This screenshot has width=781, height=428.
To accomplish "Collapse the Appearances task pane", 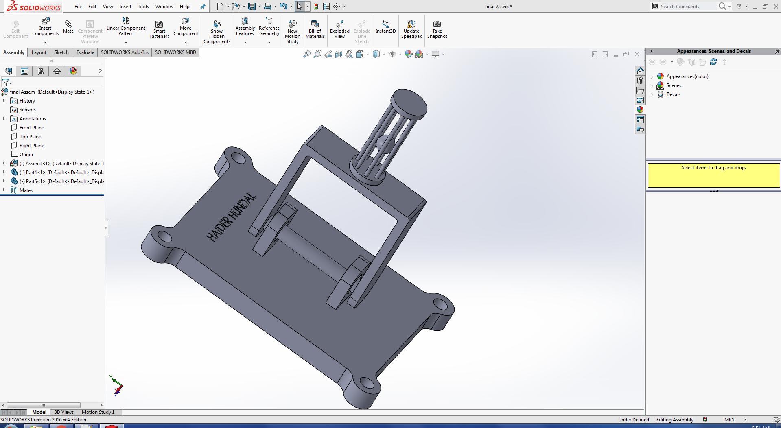I will tap(651, 51).
